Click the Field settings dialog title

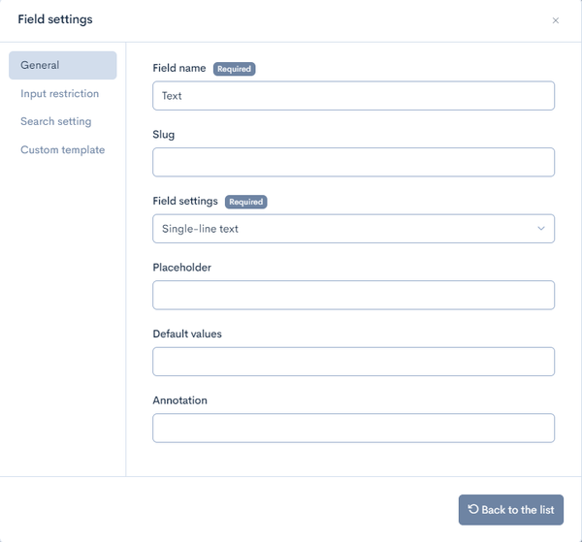tap(55, 19)
